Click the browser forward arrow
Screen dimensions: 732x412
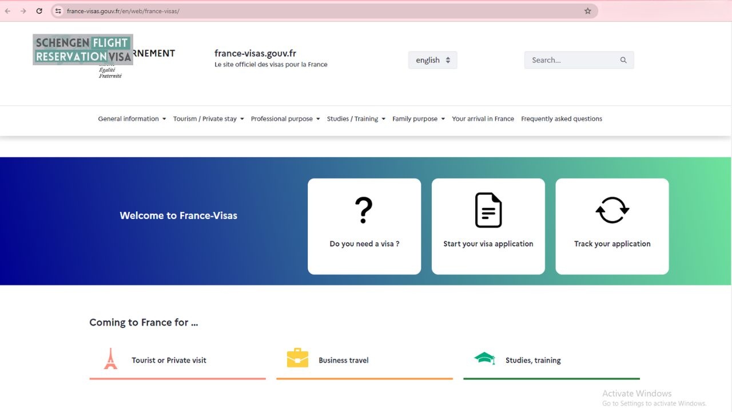tap(23, 11)
